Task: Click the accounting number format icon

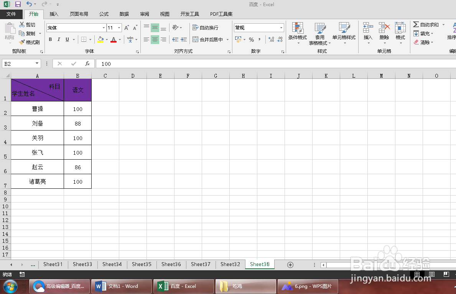Action: pyautogui.click(x=238, y=39)
